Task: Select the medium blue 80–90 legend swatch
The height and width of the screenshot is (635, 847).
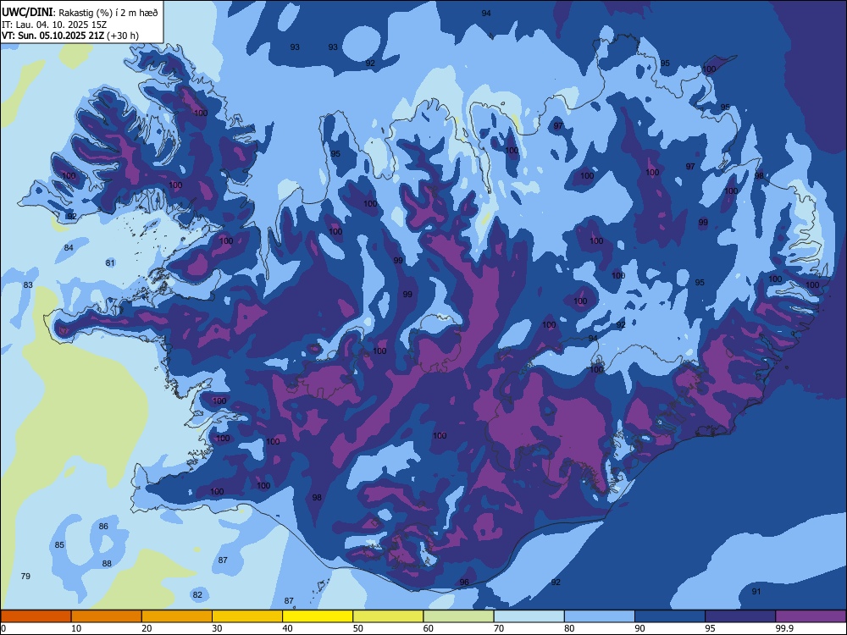Action: click(600, 616)
